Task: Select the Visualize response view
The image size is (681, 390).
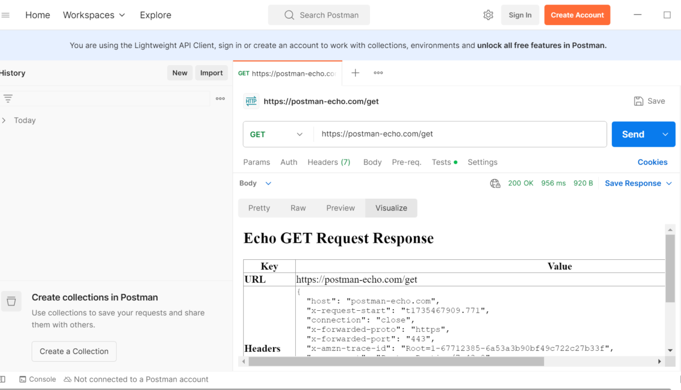Action: click(392, 208)
